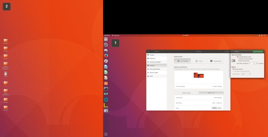Open Wacom Tablet settings

tap(156, 73)
